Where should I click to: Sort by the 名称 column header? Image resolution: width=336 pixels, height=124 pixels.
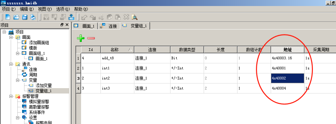coord(118,50)
